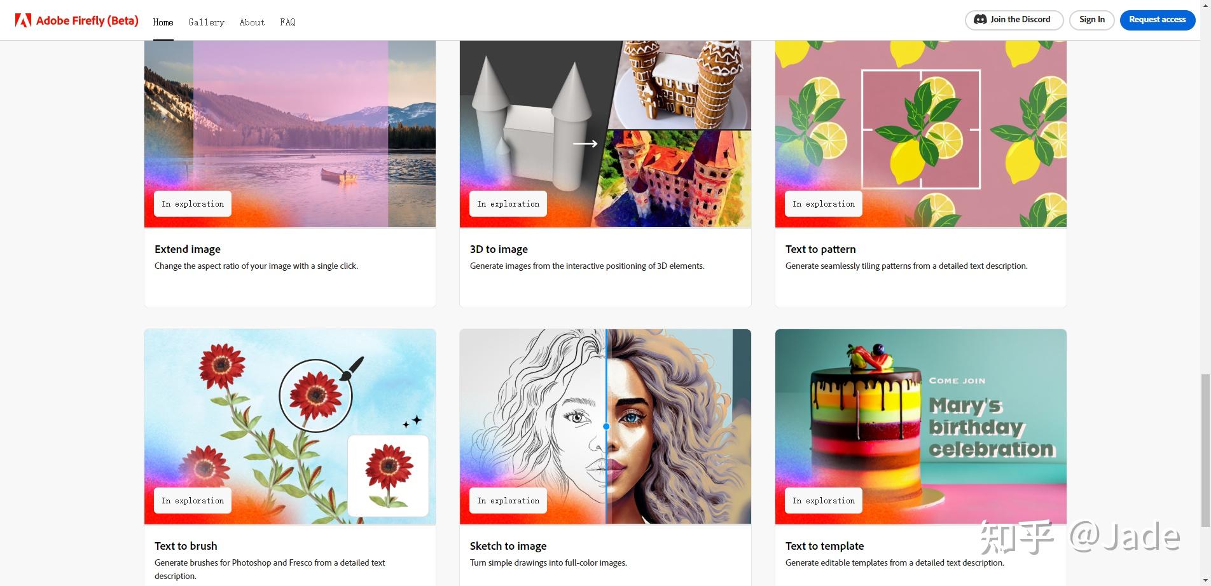Click paintbrush icon on Text to brush card

352,369
